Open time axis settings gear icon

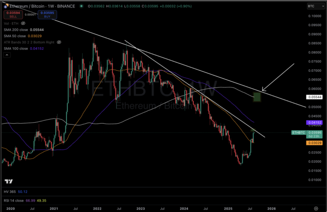point(316,208)
